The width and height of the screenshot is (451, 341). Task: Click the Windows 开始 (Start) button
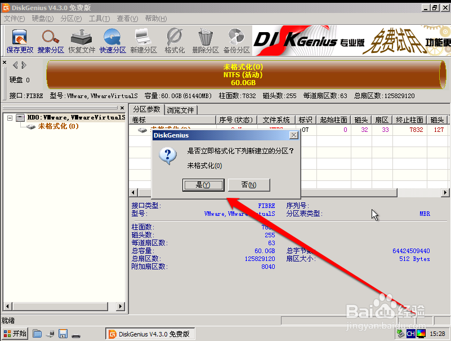(14, 333)
